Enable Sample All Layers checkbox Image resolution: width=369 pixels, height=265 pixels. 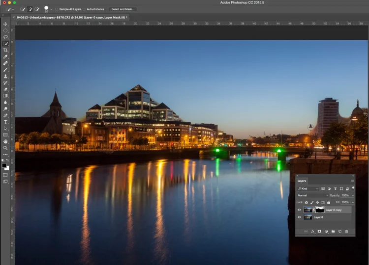pos(57,9)
